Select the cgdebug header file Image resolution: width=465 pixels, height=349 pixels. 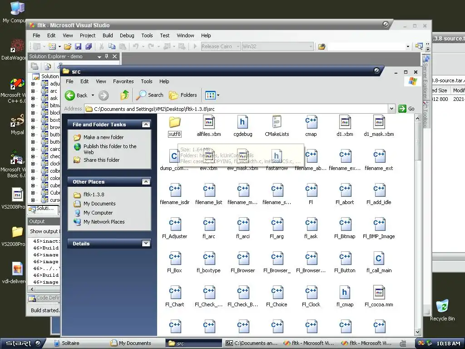pos(242,127)
